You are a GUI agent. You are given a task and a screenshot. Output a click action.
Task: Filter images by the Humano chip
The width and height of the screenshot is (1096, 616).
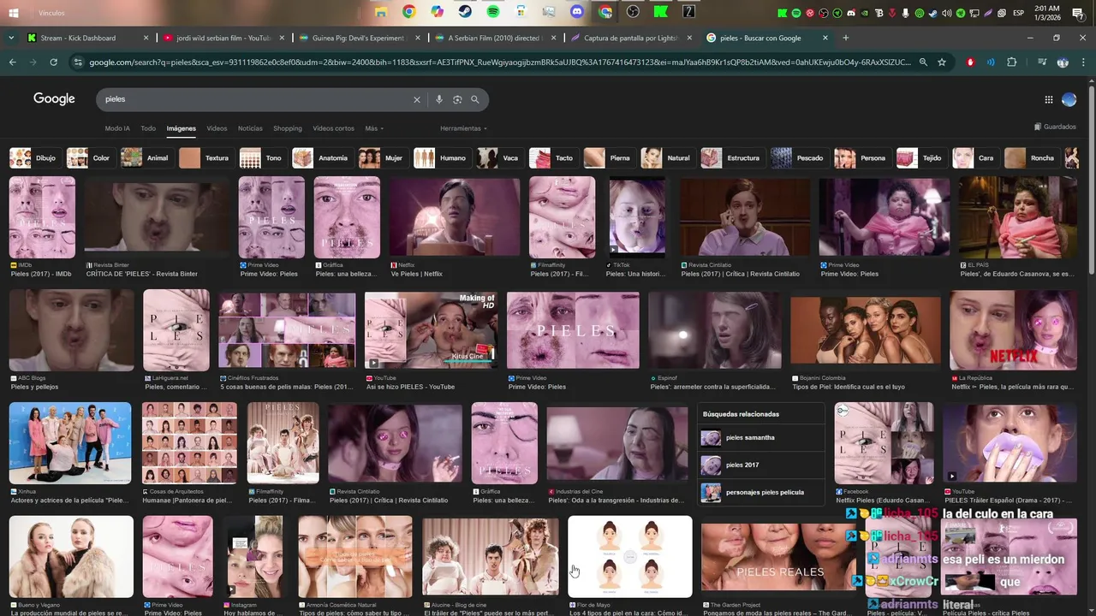click(x=441, y=158)
